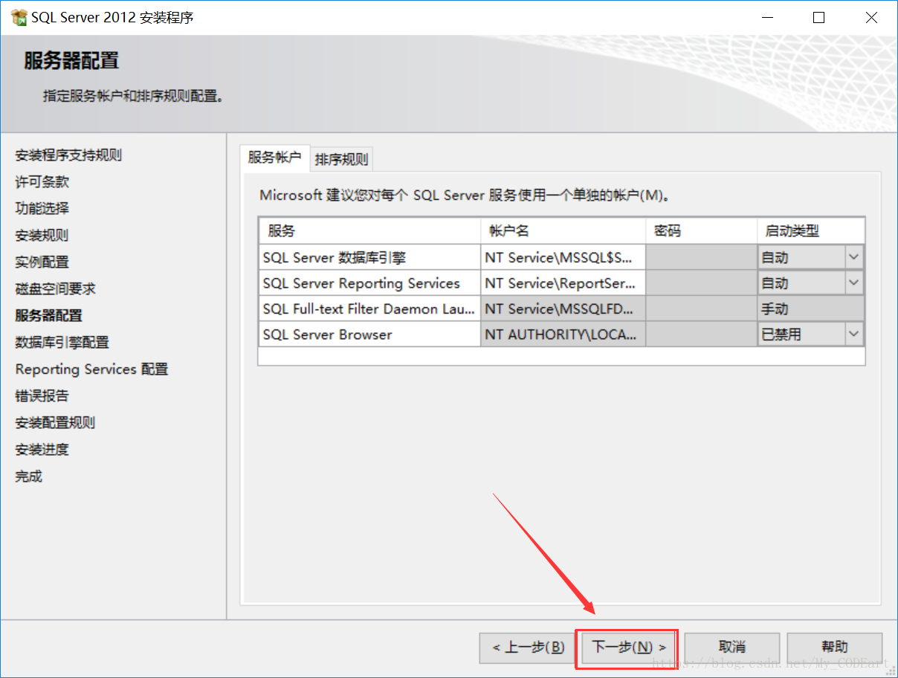Viewport: 898px width, 678px height.
Task: Maximize the SQL Server 2012 setup window
Action: pos(818,17)
